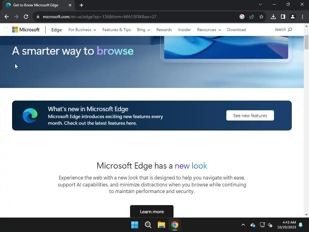Open the Download nav item
The image size is (309, 232).
[237, 30]
